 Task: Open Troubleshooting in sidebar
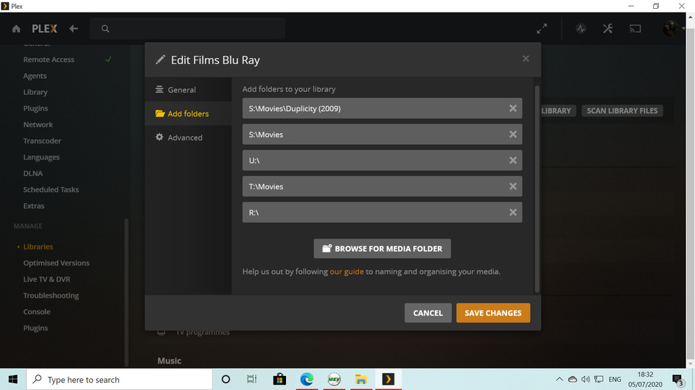coord(51,296)
